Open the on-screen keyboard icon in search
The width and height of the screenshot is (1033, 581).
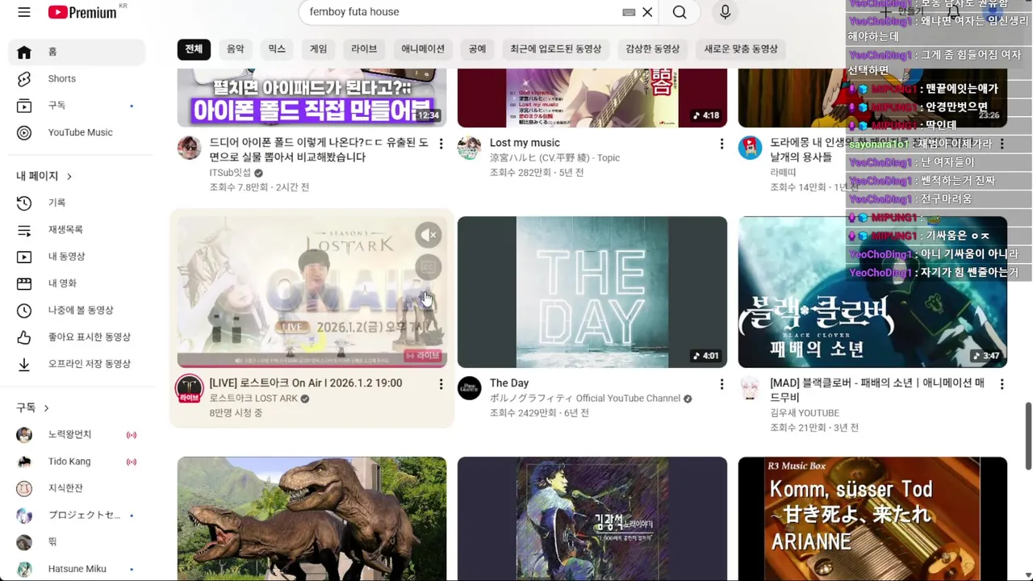[x=629, y=12]
